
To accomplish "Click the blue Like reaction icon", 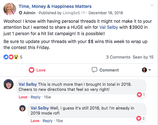I will [x=6, y=57].
